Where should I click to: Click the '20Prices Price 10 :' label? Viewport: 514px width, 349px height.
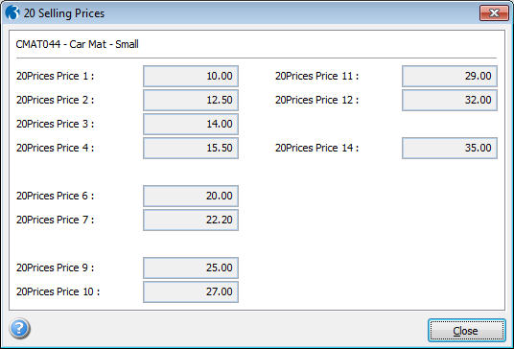(x=58, y=291)
